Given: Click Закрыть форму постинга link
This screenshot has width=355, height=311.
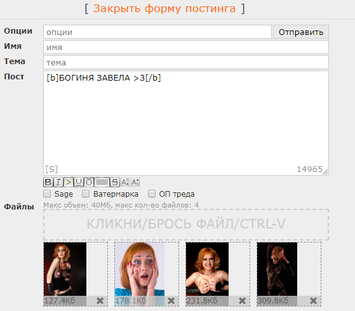Looking at the screenshot, I should click(164, 9).
